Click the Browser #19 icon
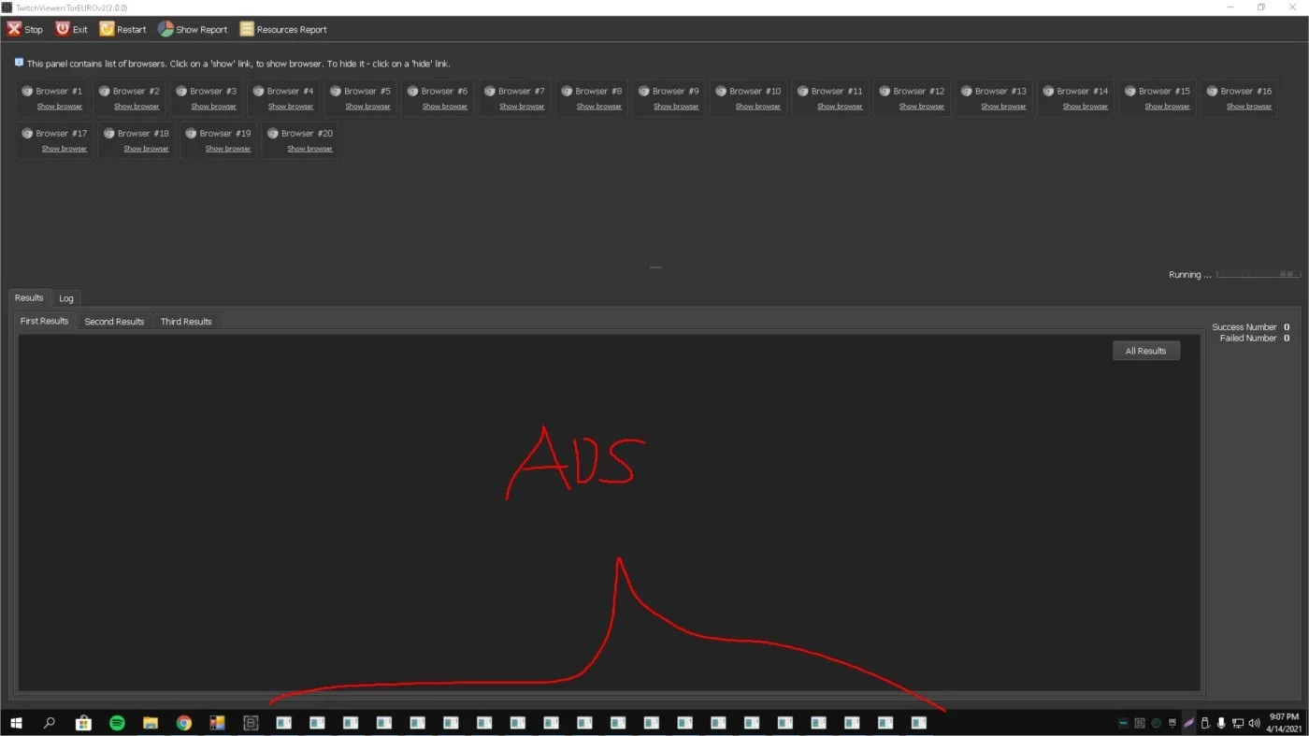The width and height of the screenshot is (1309, 736). (191, 134)
